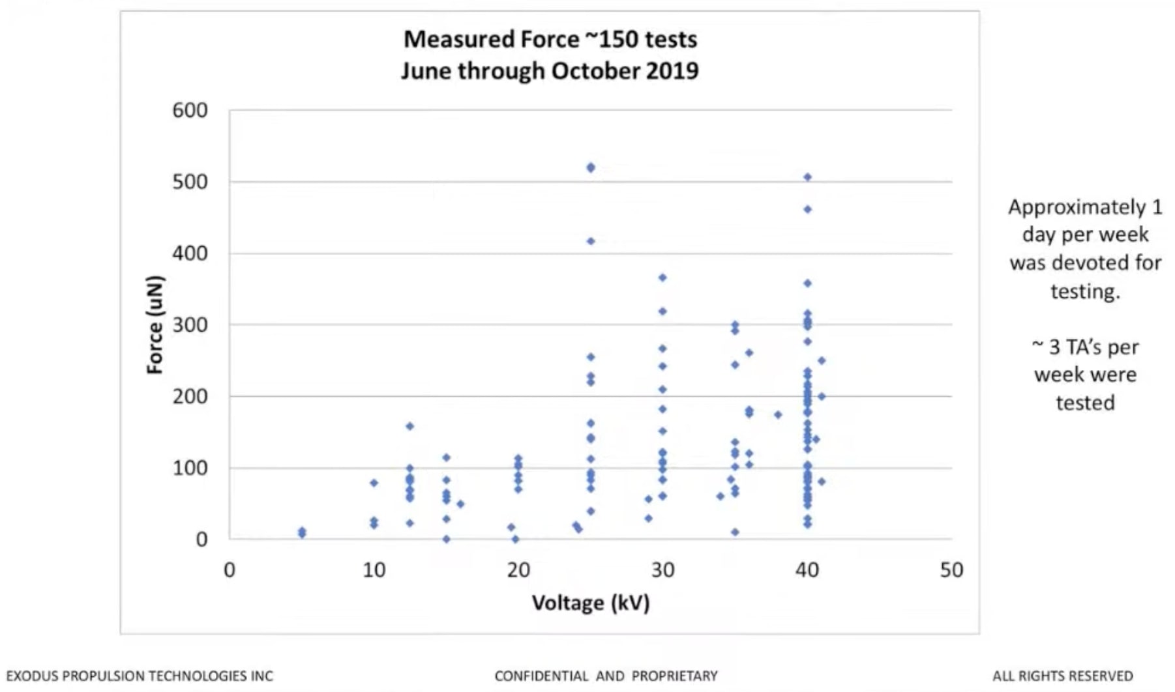Click the 300 tick label on the force axis
Viewport: 1175px width, 692px height.
190,324
